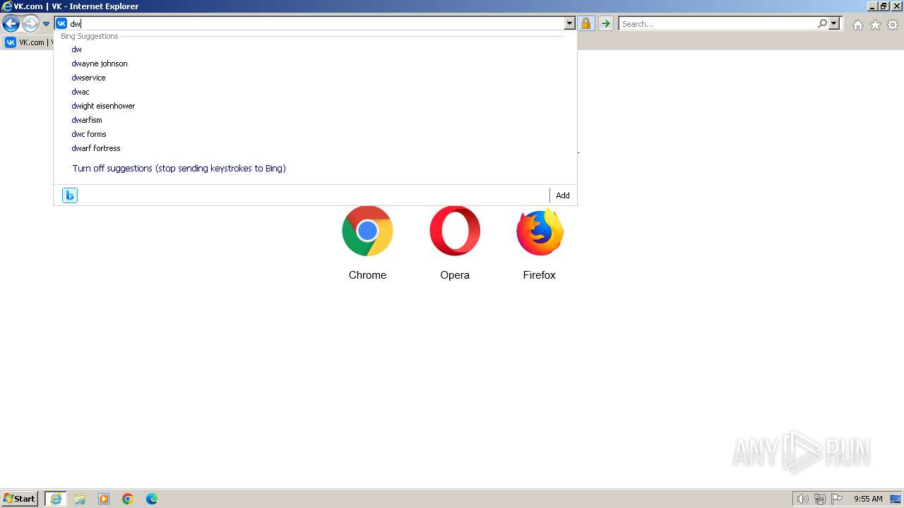Click the Firefox text link
Image resolution: width=904 pixels, height=508 pixels.
(x=540, y=275)
